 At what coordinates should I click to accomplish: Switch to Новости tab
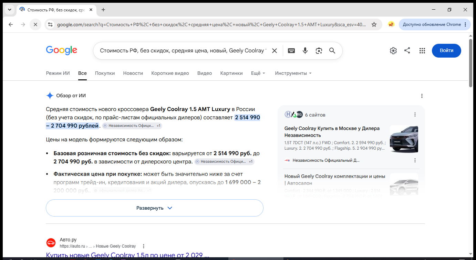coord(133,73)
